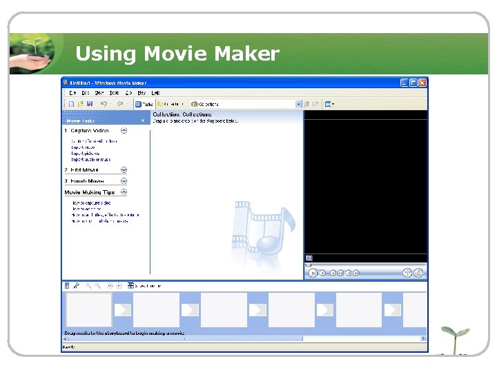This screenshot has height=372, width=497.
Task: Click the Set Audio Levels icon
Action: [x=67, y=286]
